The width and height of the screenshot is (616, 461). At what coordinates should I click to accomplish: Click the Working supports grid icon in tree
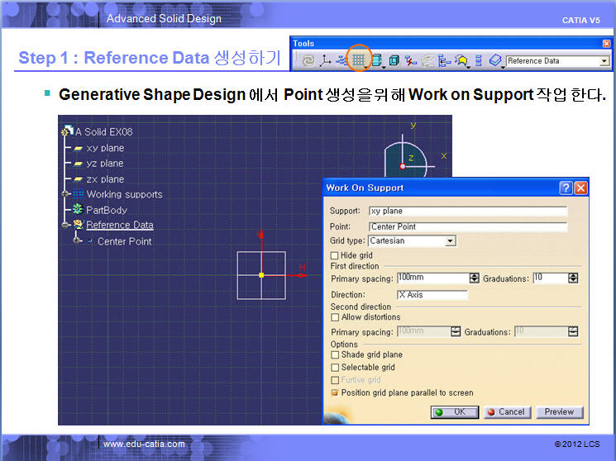coord(79,194)
